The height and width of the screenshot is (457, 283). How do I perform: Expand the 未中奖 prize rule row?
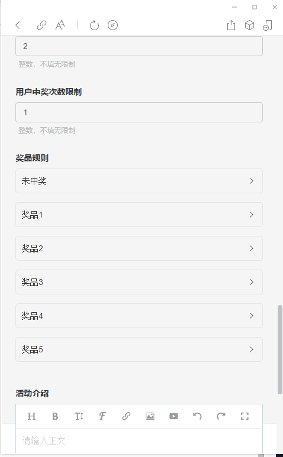pos(139,181)
